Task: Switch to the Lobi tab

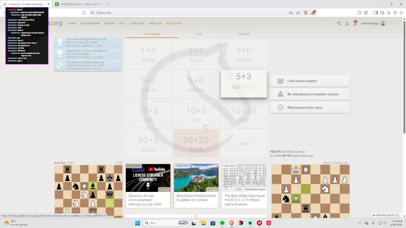Action: coord(199,34)
